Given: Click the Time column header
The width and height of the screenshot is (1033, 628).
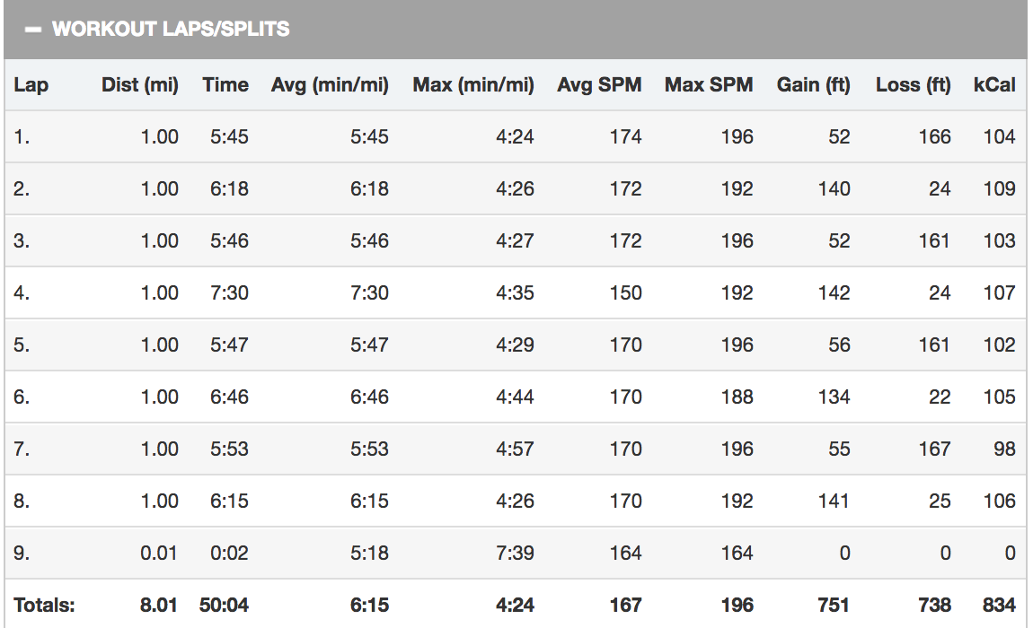Looking at the screenshot, I should point(225,85).
